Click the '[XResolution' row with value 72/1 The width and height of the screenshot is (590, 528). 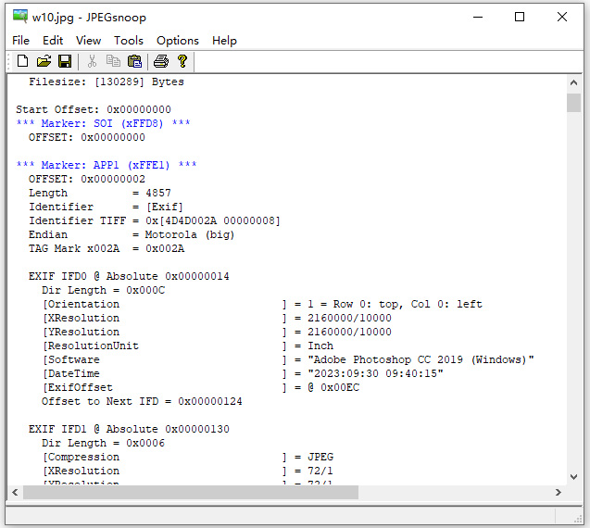tap(187, 471)
